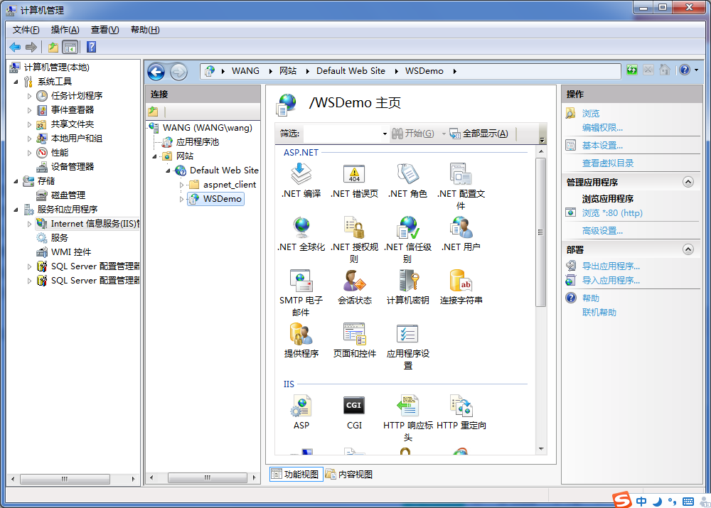Click the toolbar help book icon

[x=91, y=47]
